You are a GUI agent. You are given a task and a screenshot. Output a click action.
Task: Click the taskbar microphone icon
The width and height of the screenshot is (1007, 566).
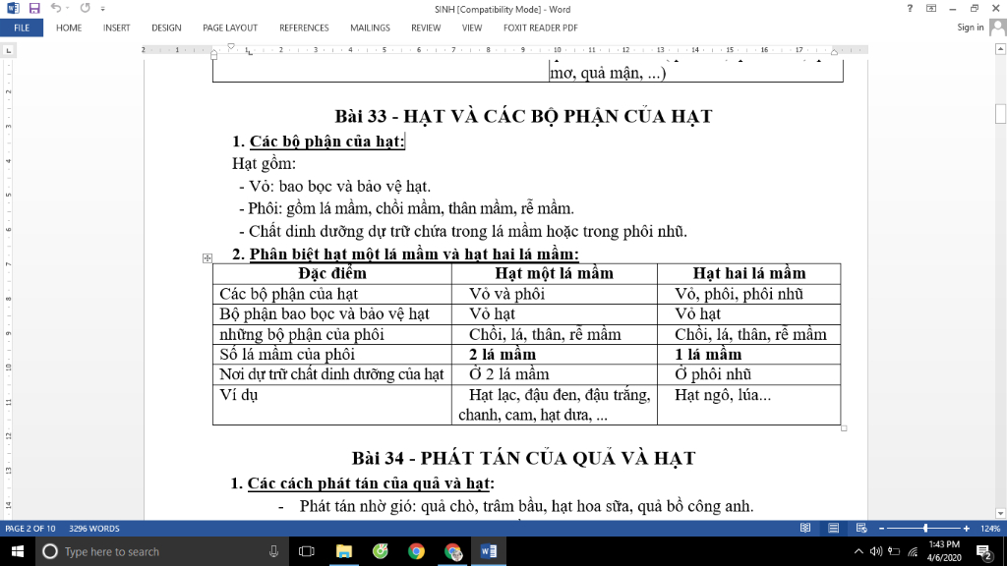[x=273, y=551]
